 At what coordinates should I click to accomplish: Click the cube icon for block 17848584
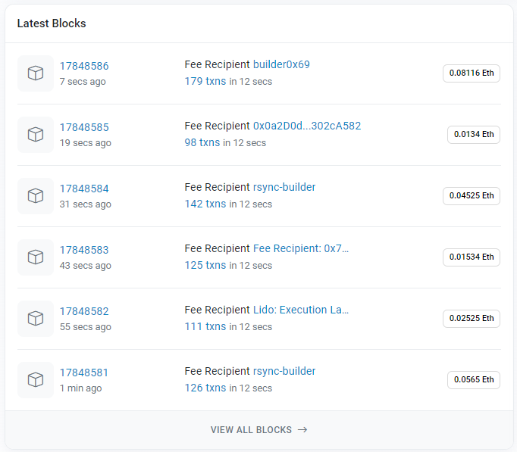36,196
